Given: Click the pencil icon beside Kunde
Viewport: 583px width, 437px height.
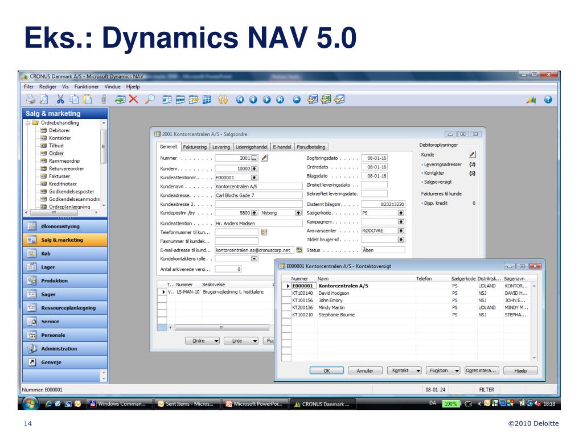Looking at the screenshot, I should pos(472,155).
